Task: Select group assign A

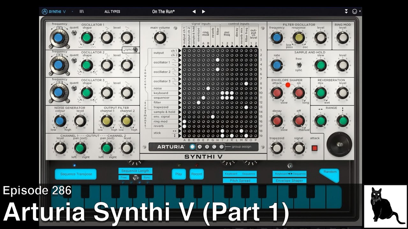Action: pos(200,147)
